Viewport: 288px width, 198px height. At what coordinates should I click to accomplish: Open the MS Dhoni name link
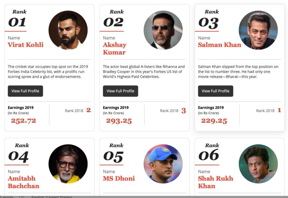point(118,178)
